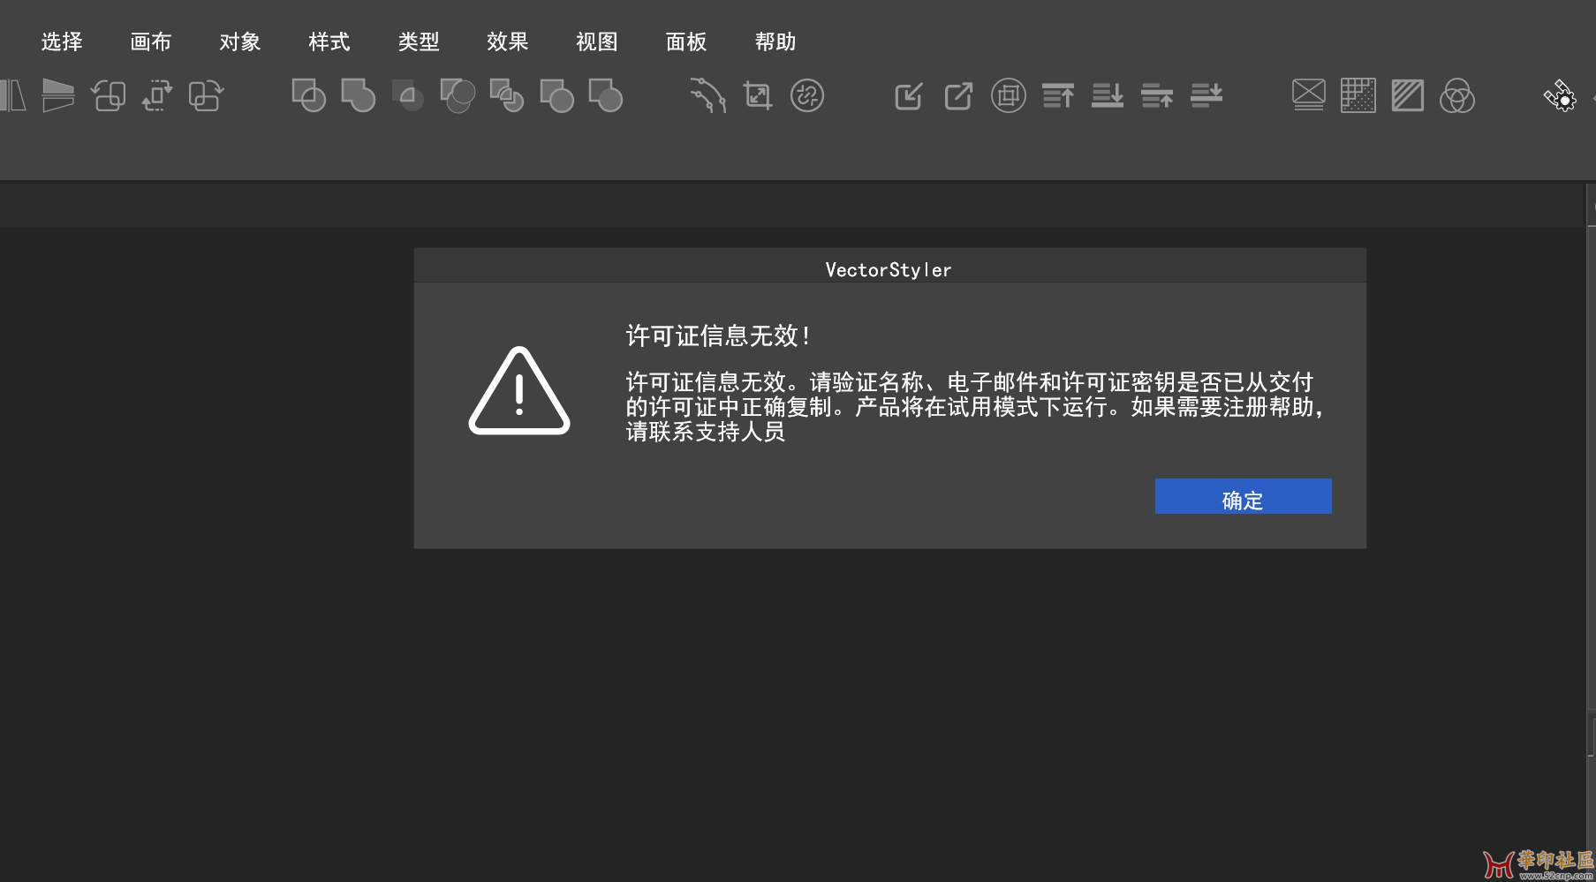Click the square with two circles icon
The width and height of the screenshot is (1596, 882).
point(458,95)
